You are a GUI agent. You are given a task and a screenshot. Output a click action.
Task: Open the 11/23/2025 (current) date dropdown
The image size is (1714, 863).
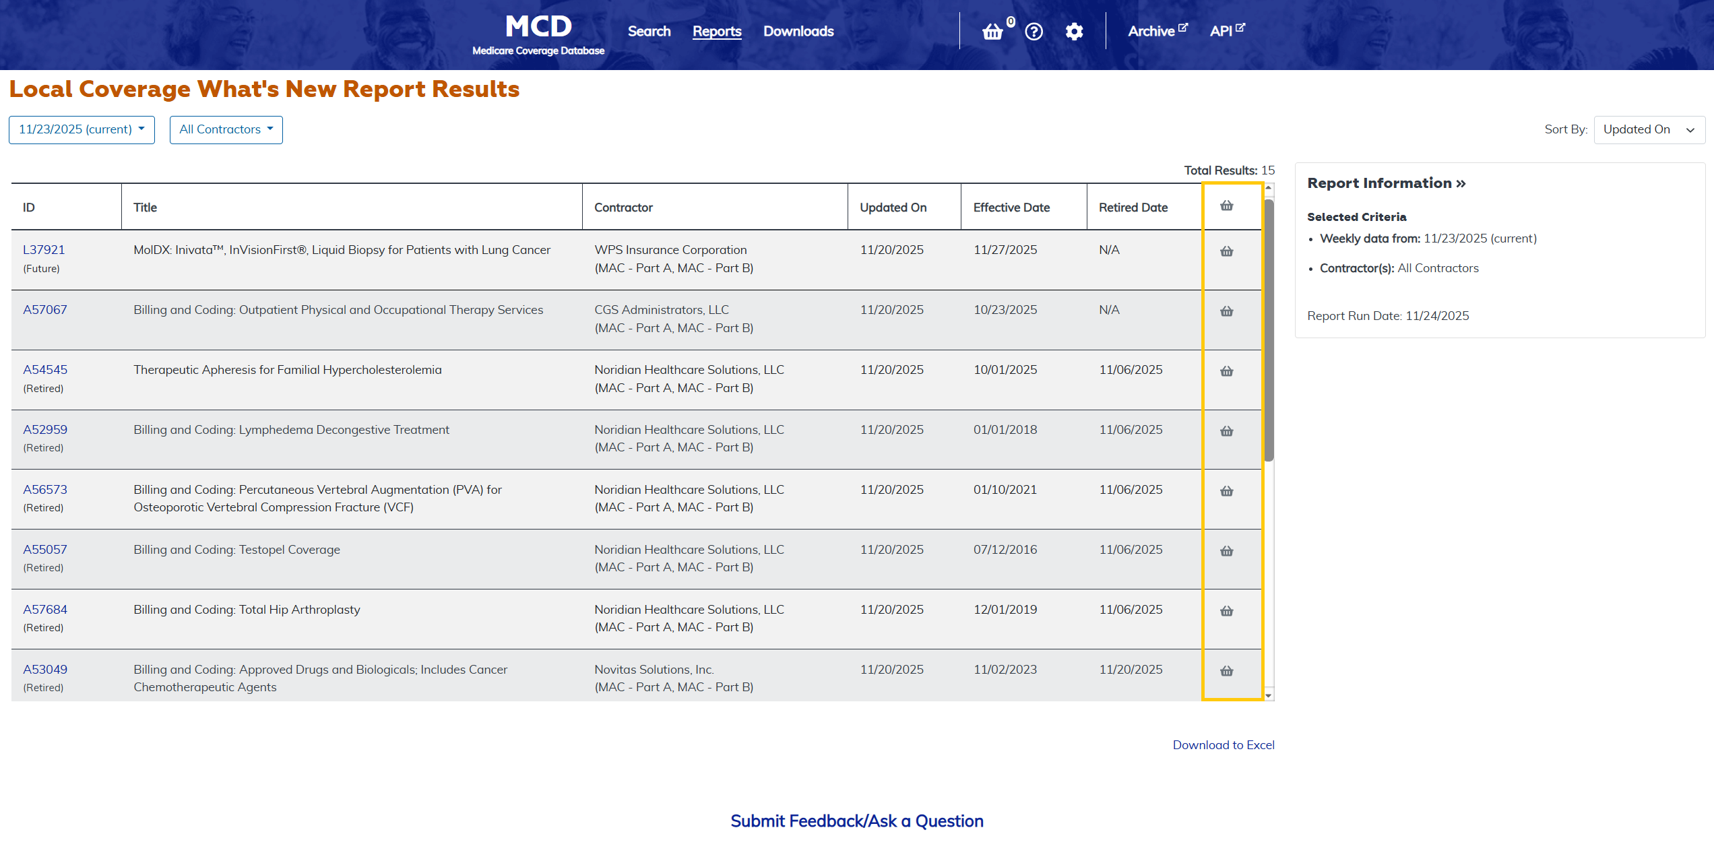click(82, 129)
